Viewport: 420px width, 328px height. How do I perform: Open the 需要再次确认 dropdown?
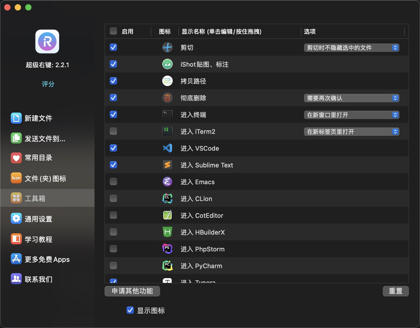point(351,98)
